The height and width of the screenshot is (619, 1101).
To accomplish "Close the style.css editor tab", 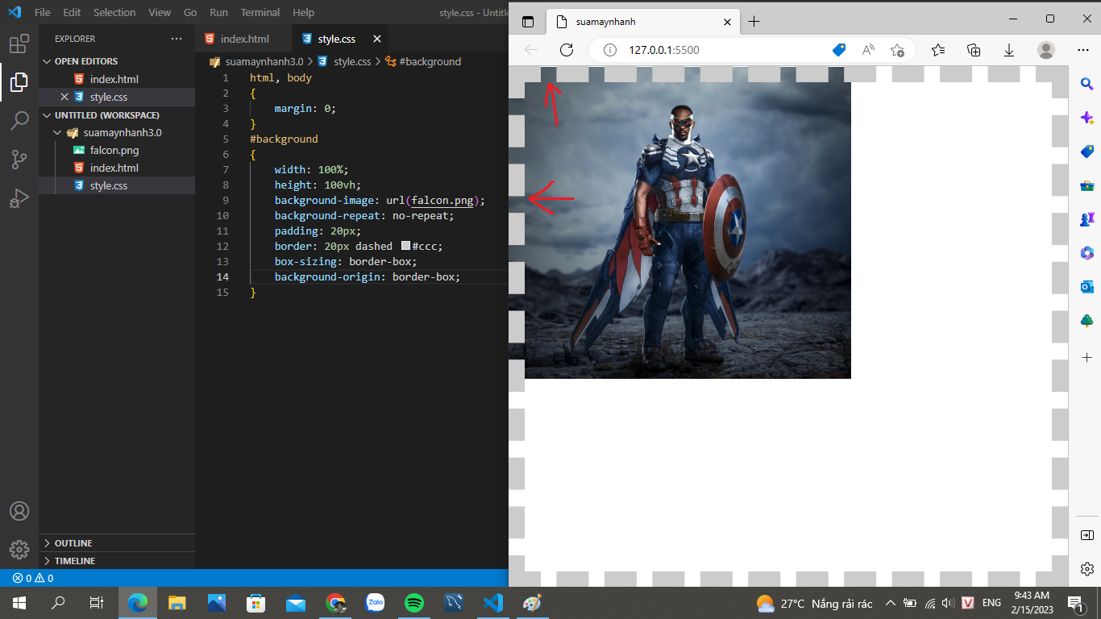I will (376, 39).
